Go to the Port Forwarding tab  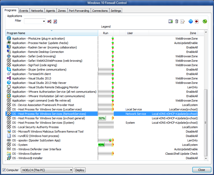(79, 11)
